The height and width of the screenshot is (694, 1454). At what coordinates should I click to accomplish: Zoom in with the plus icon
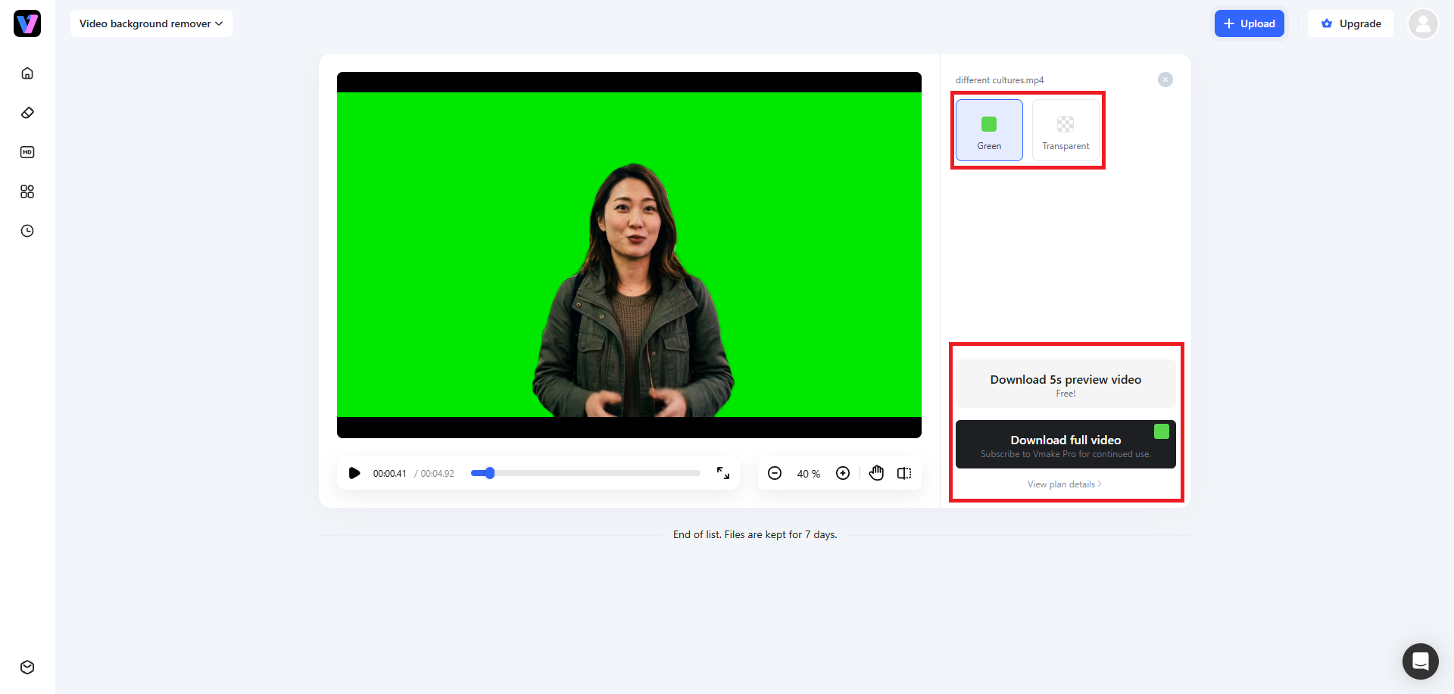tap(843, 473)
